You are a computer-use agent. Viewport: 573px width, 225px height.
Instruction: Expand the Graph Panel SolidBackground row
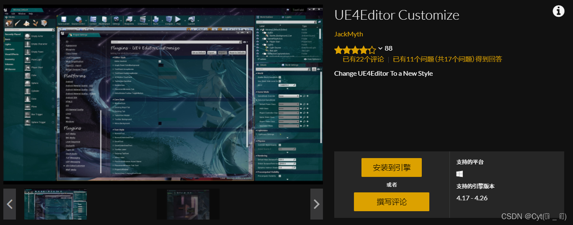click(113, 65)
